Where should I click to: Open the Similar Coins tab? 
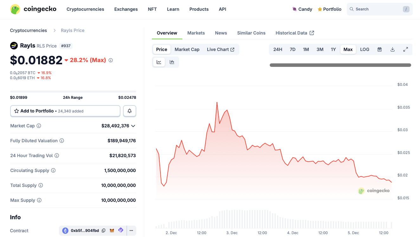pyautogui.click(x=251, y=33)
